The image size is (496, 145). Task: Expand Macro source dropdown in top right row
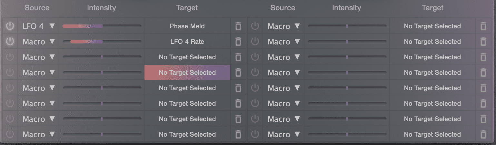(284, 26)
